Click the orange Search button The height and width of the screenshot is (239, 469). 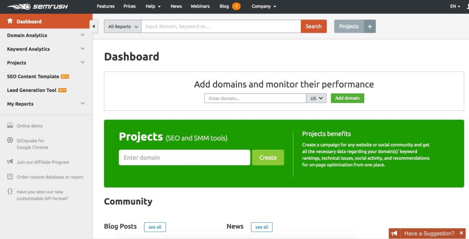click(313, 27)
